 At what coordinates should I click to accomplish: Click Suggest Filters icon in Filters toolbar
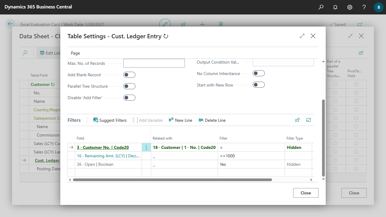(x=96, y=120)
